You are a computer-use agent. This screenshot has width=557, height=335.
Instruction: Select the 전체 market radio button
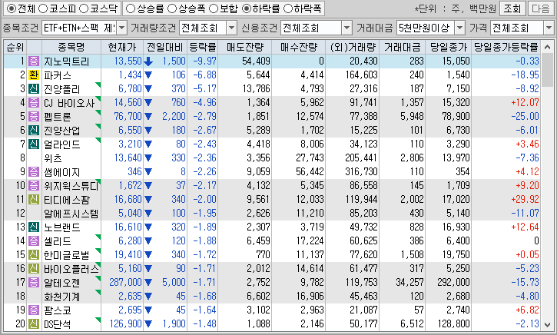12,8
